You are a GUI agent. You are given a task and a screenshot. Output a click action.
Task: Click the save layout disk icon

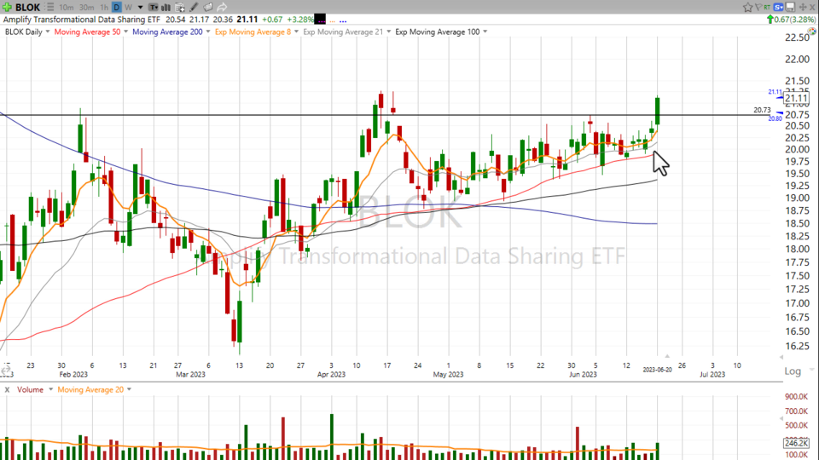pyautogui.click(x=790, y=8)
